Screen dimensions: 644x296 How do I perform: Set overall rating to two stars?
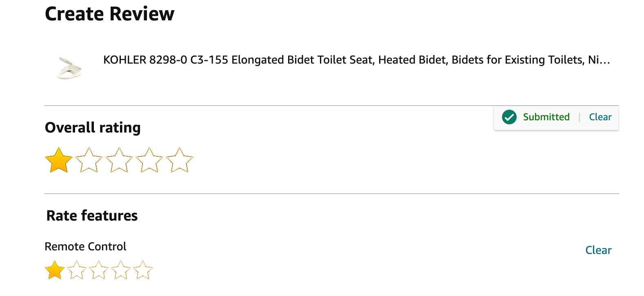89,160
